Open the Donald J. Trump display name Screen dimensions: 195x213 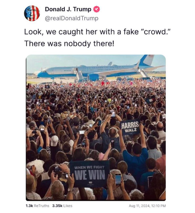point(68,9)
